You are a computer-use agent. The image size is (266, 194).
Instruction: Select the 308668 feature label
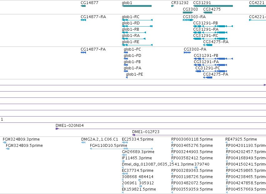point(129,177)
